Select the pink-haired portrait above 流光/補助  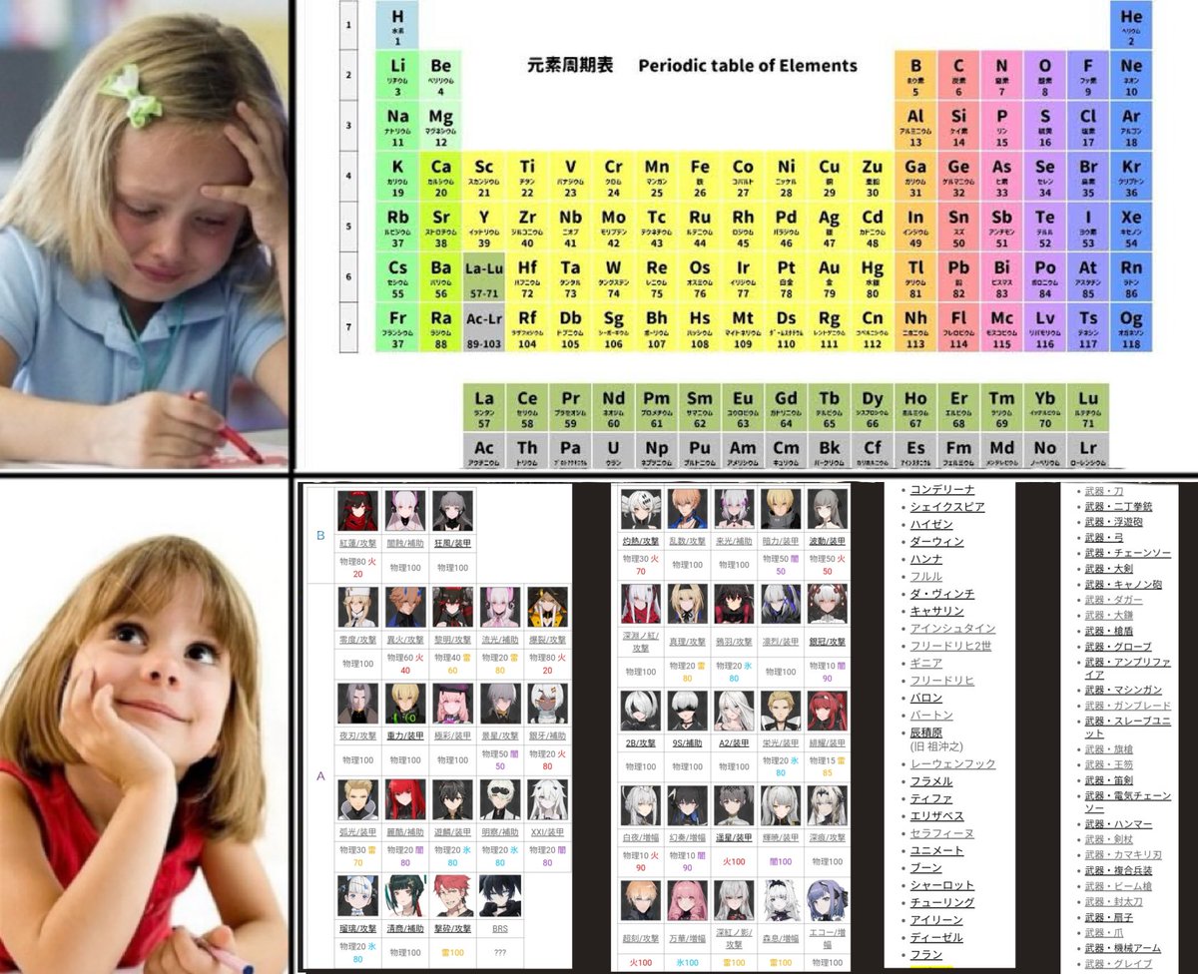(500, 607)
